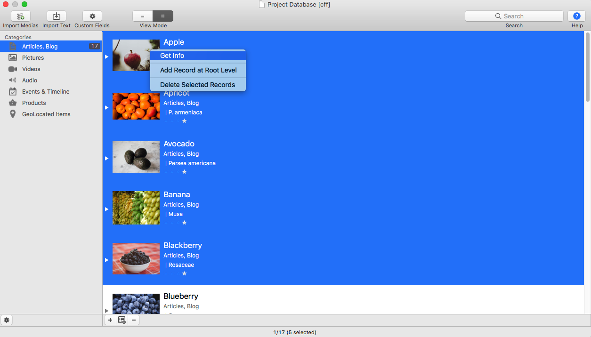Open the GeoLocated Items category

point(46,114)
